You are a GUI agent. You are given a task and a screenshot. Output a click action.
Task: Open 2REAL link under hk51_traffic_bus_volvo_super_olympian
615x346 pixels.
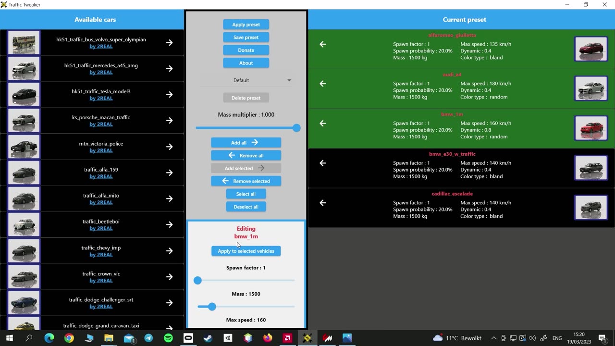(x=101, y=47)
